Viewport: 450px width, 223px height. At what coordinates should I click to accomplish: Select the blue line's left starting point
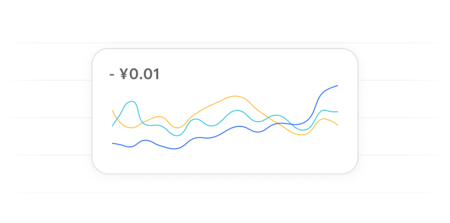[112, 143]
